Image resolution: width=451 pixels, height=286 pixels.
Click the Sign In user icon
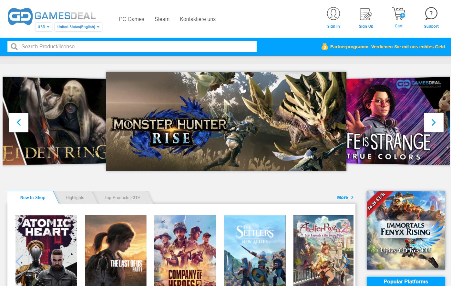(333, 14)
